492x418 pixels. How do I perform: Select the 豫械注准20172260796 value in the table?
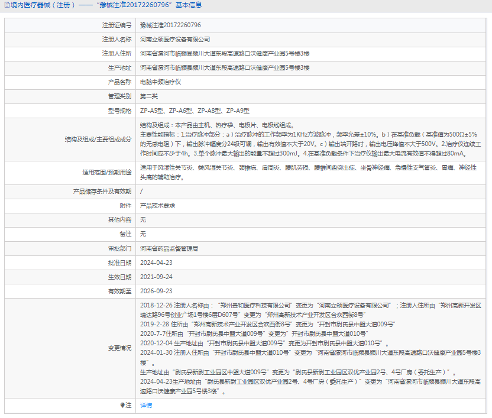pos(170,25)
